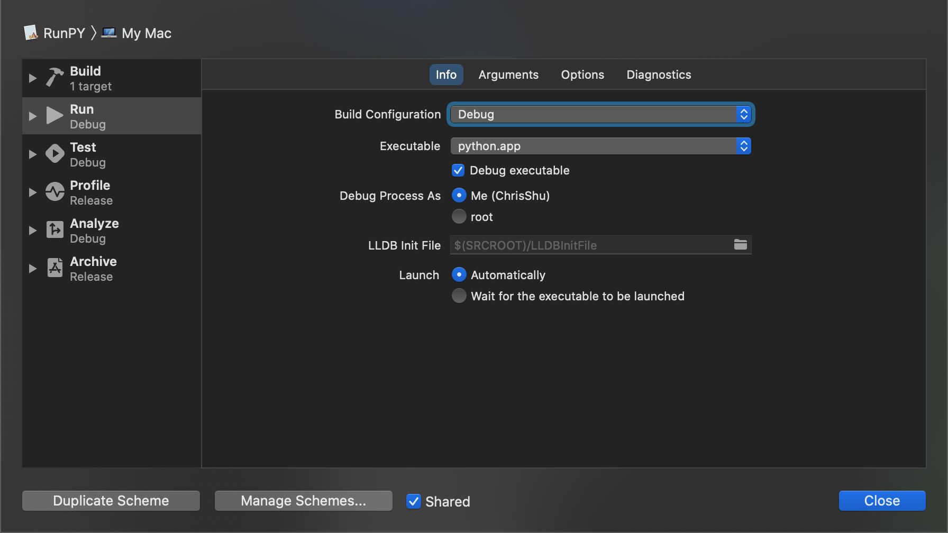948x533 pixels.
Task: Select the Profile row title text
Action: [90, 185]
